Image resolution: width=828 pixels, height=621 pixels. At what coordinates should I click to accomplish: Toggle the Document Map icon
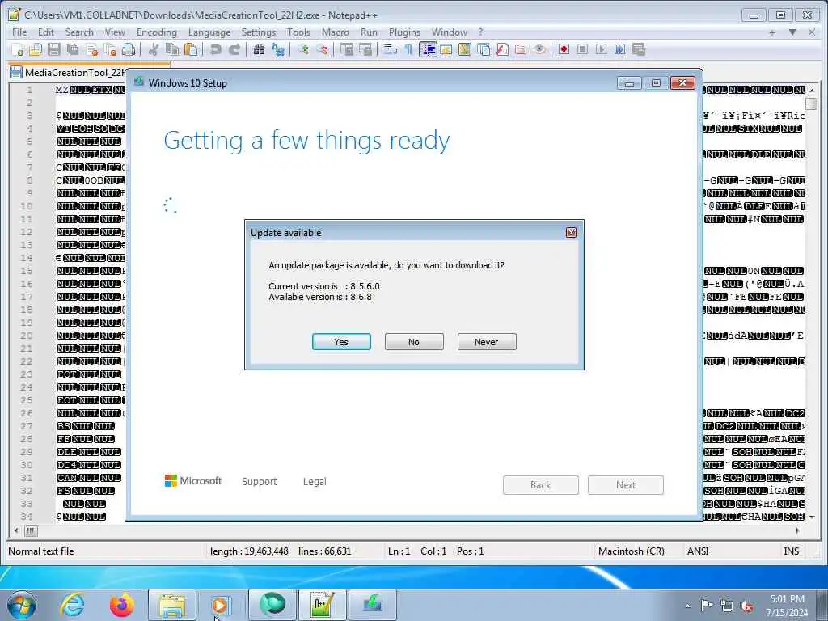[465, 49]
